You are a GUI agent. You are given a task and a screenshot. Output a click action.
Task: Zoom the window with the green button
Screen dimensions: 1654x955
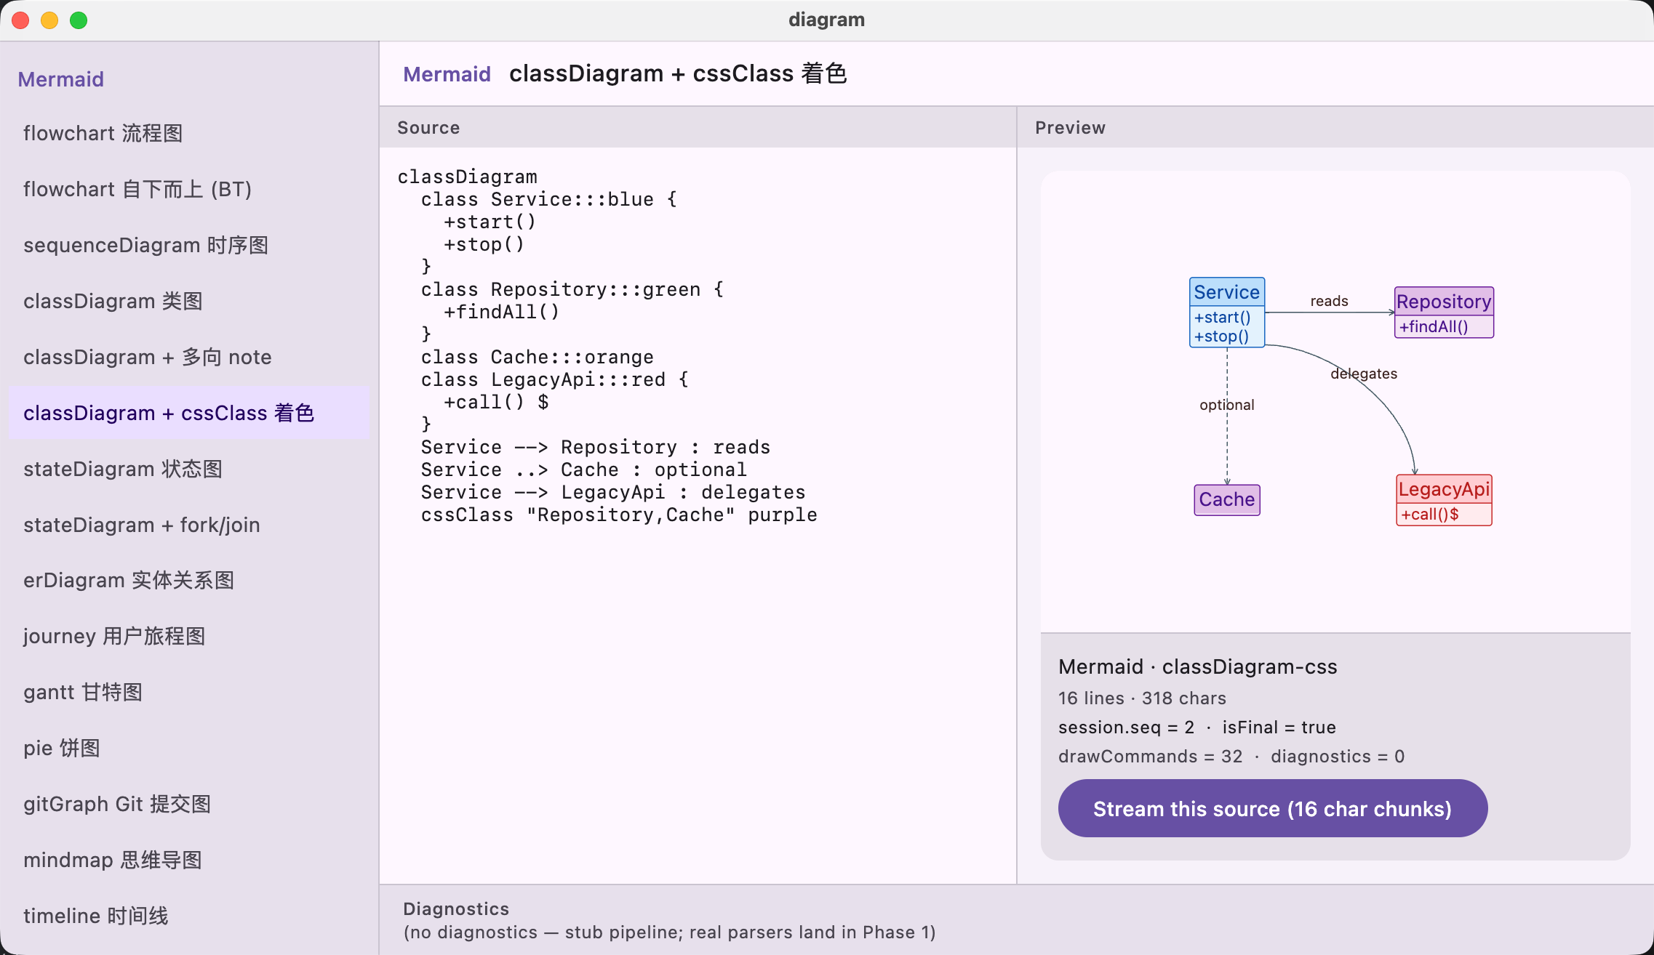point(79,20)
